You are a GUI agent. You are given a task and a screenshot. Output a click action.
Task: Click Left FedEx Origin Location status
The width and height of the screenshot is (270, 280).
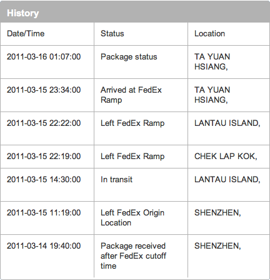click(132, 218)
